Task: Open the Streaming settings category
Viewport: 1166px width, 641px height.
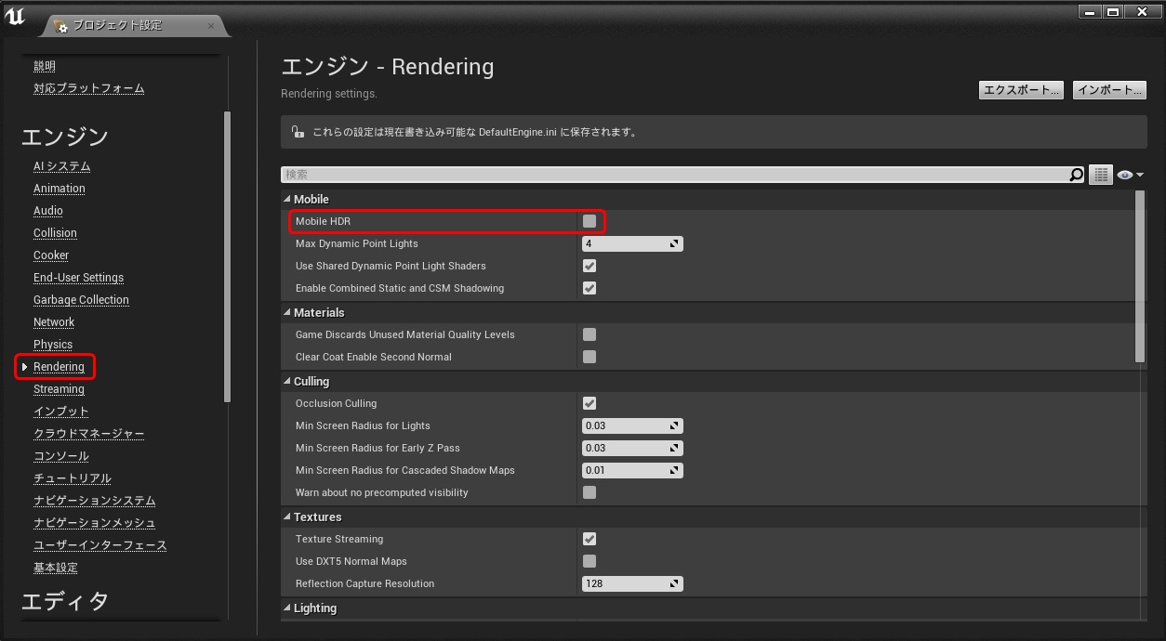Action: pyautogui.click(x=59, y=389)
